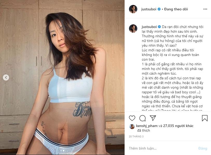Save post with the bookmark icon
This screenshot has height=155, width=211.
(x=205, y=118)
